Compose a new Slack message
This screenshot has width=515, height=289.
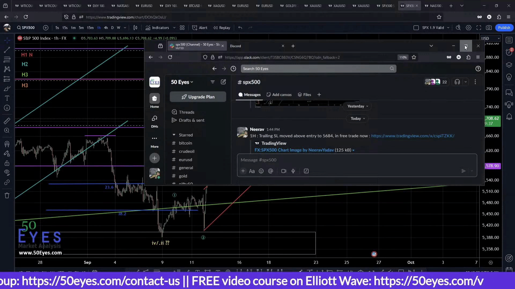tap(223, 82)
